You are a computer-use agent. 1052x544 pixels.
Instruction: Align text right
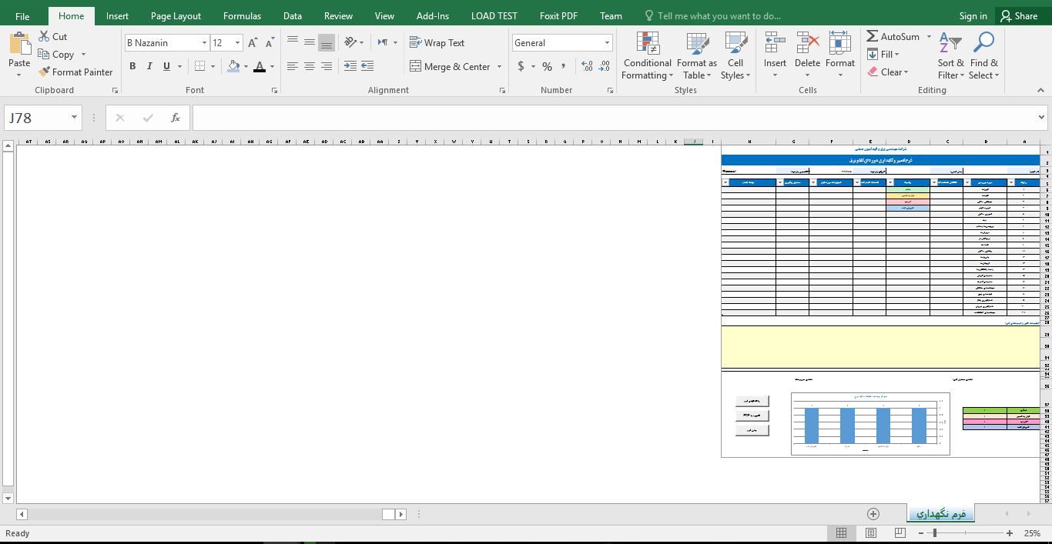(x=326, y=66)
